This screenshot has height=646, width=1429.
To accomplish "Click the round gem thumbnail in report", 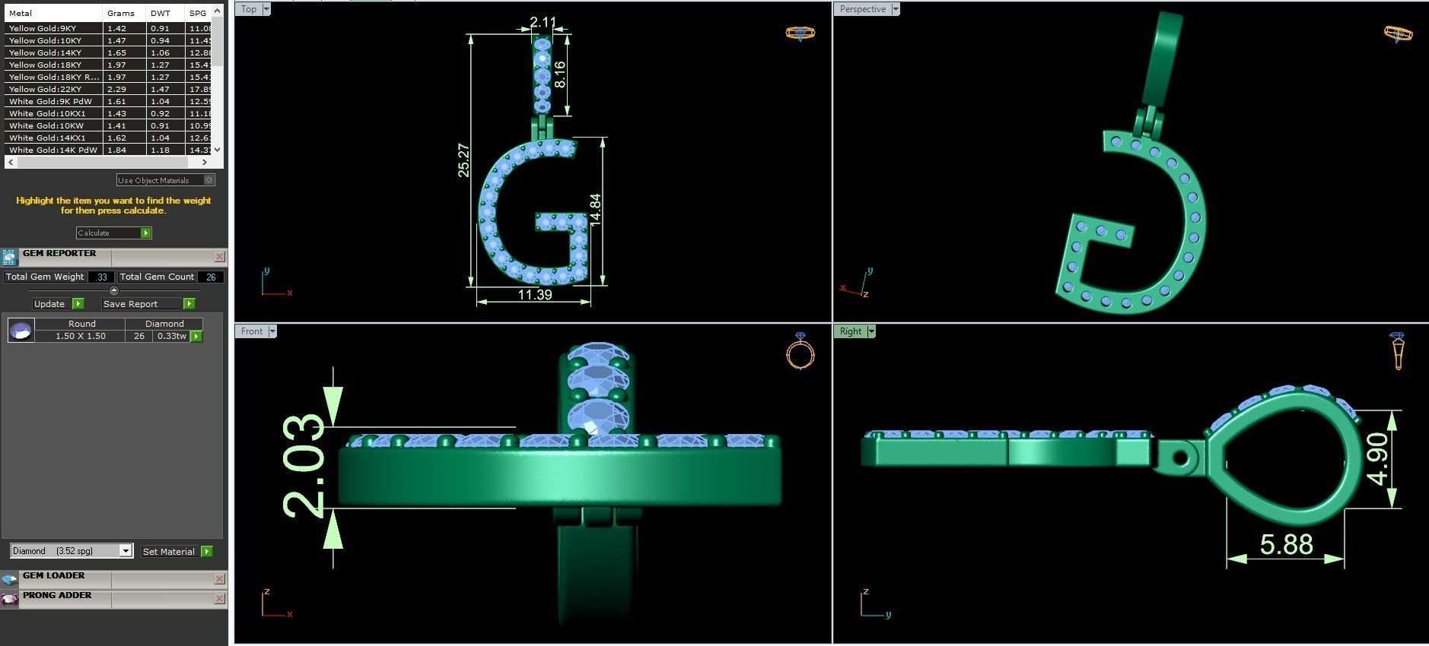I will tap(21, 330).
